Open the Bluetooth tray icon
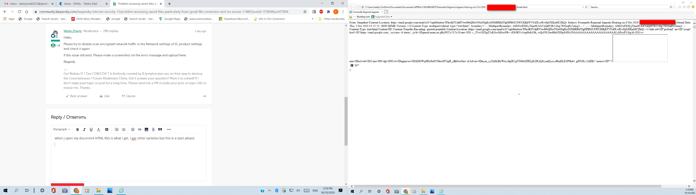The width and height of the screenshot is (696, 195). point(277,190)
